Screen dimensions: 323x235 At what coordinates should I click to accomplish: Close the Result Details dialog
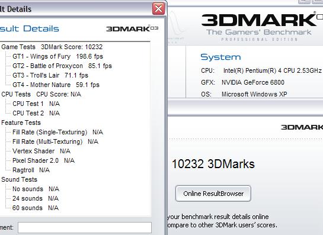point(158,9)
